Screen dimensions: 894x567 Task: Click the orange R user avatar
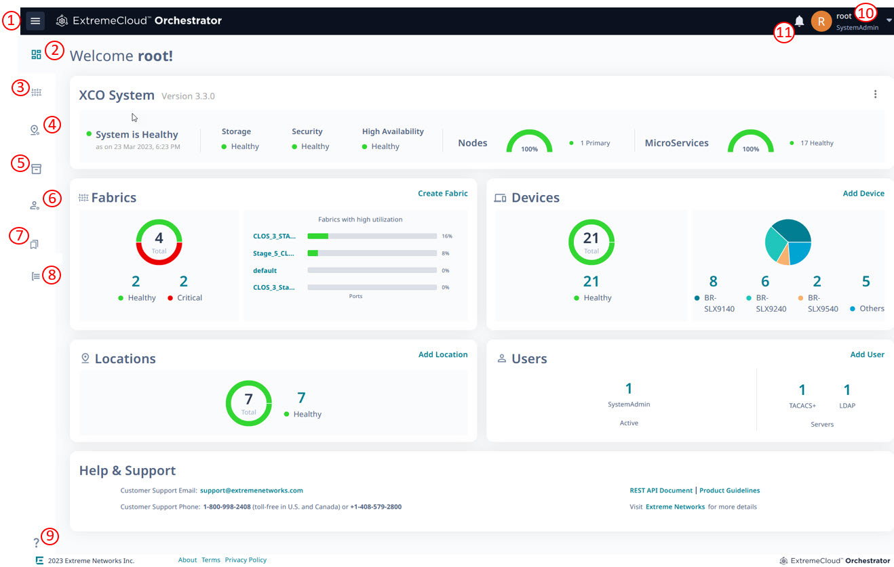pyautogui.click(x=821, y=22)
